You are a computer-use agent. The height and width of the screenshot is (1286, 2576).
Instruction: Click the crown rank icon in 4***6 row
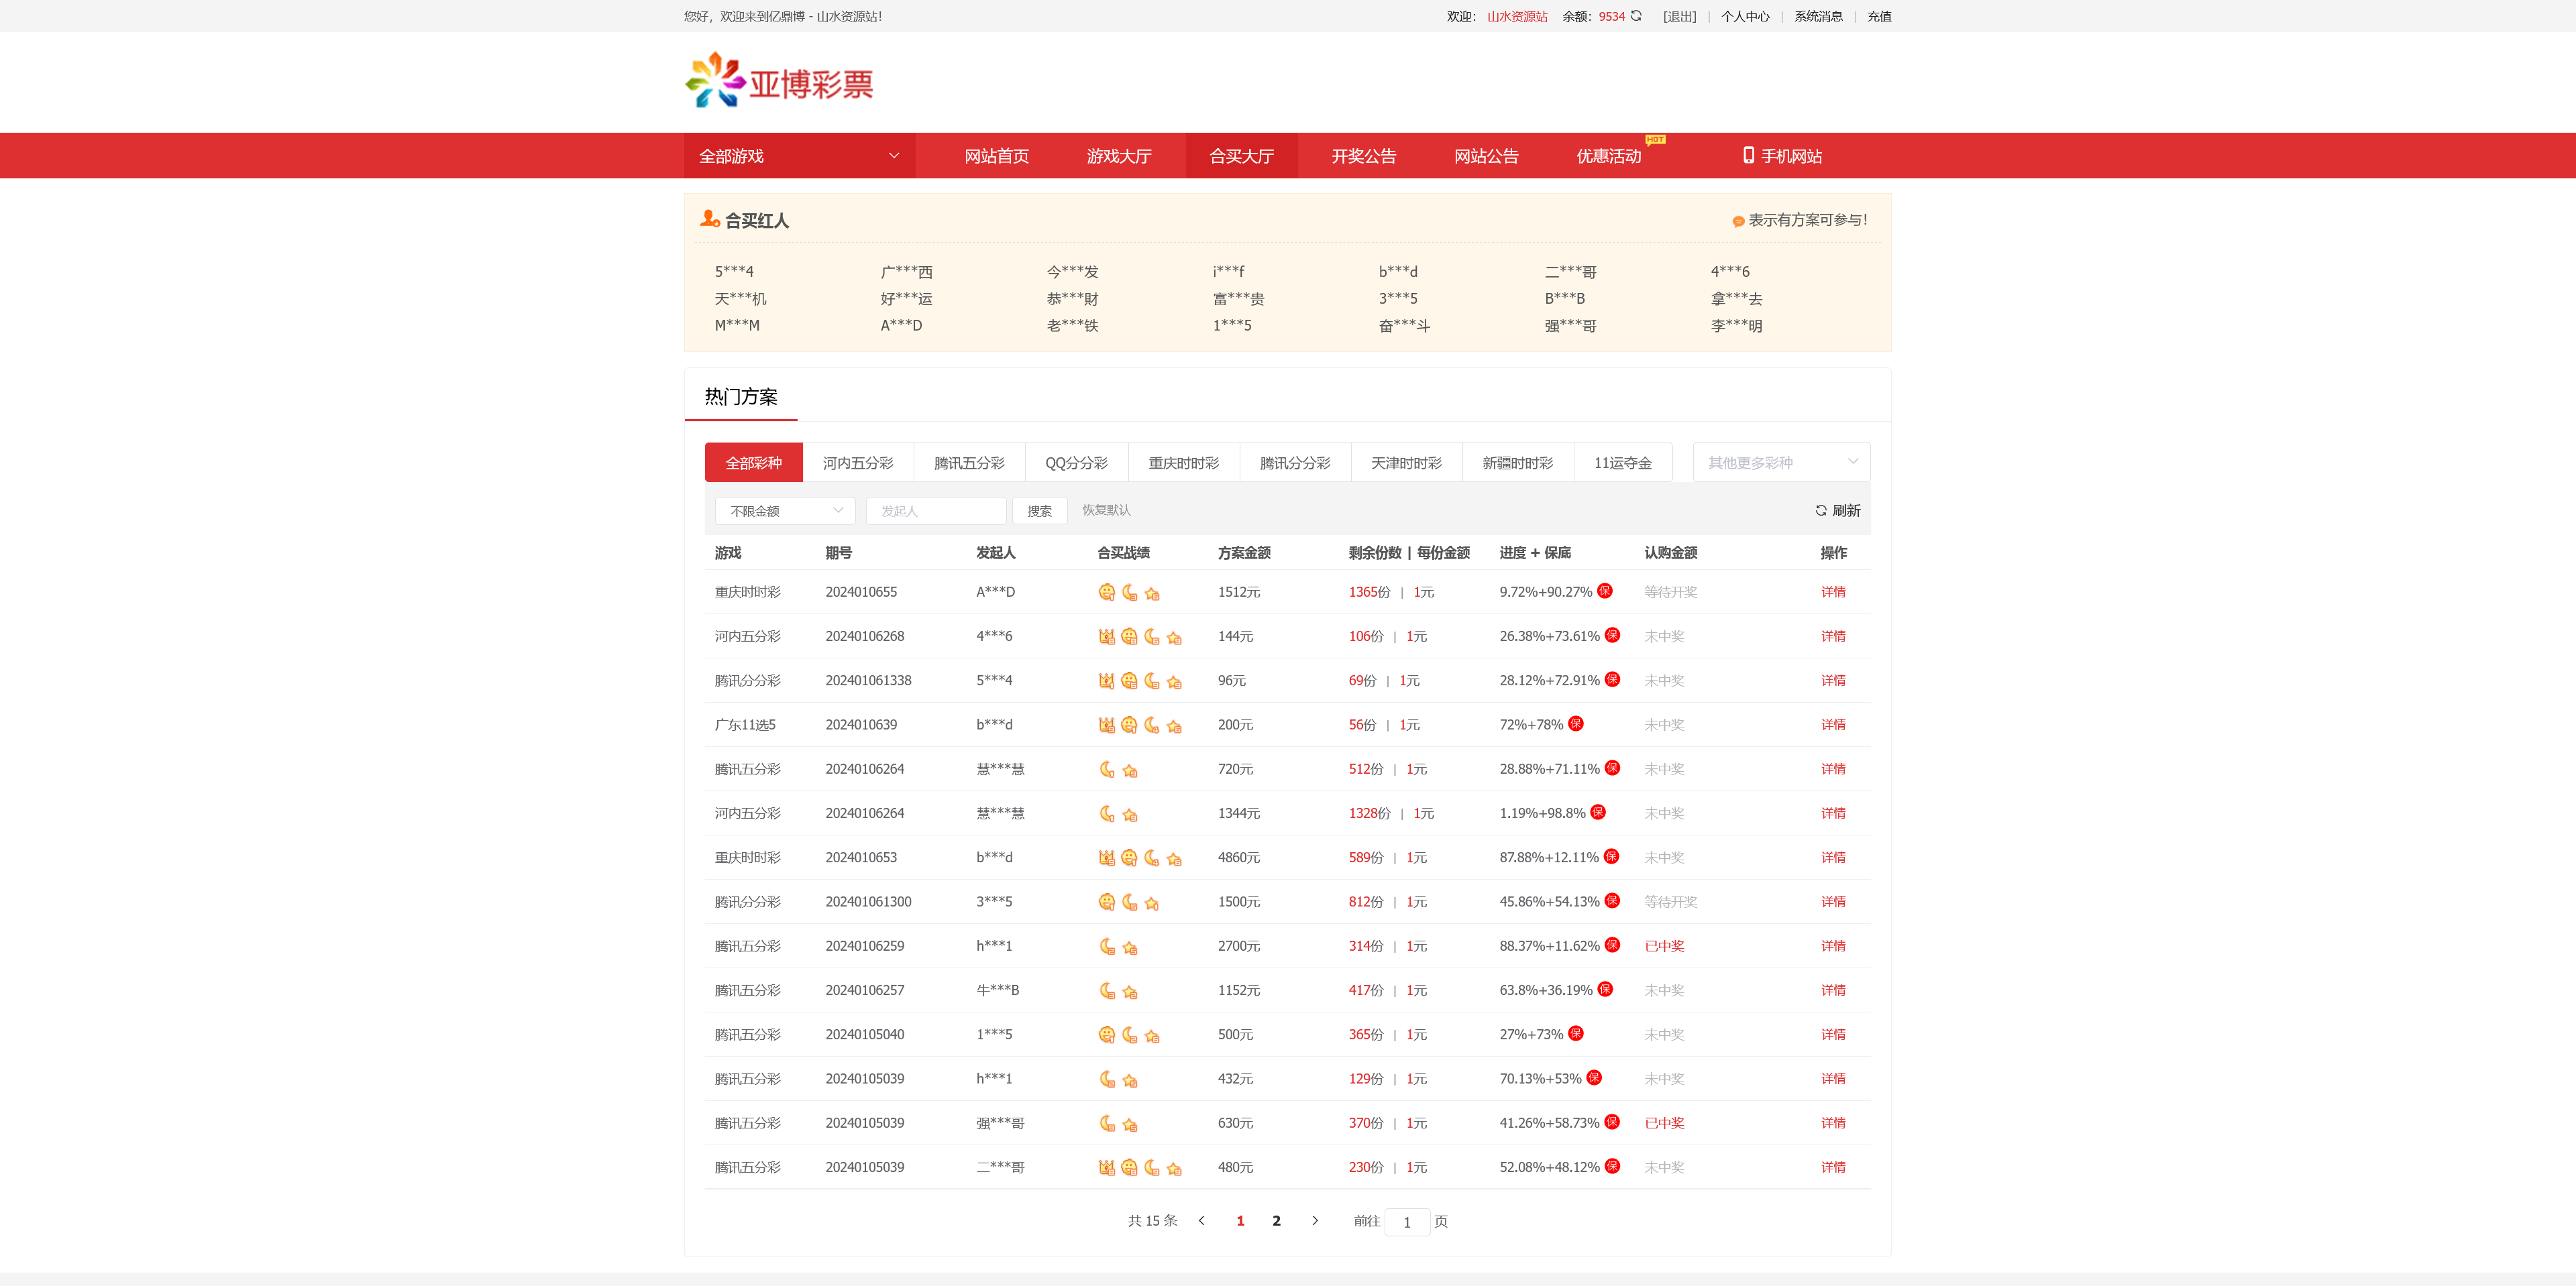pyautogui.click(x=1106, y=636)
